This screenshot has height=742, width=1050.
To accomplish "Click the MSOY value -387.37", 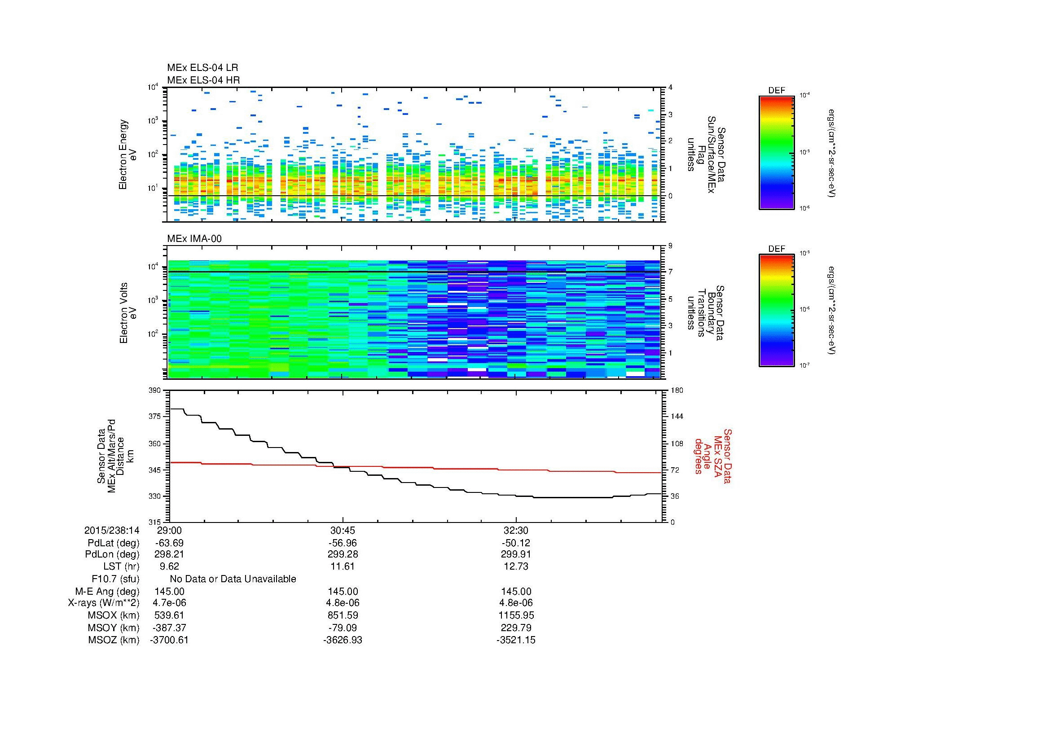I will 169,628.
